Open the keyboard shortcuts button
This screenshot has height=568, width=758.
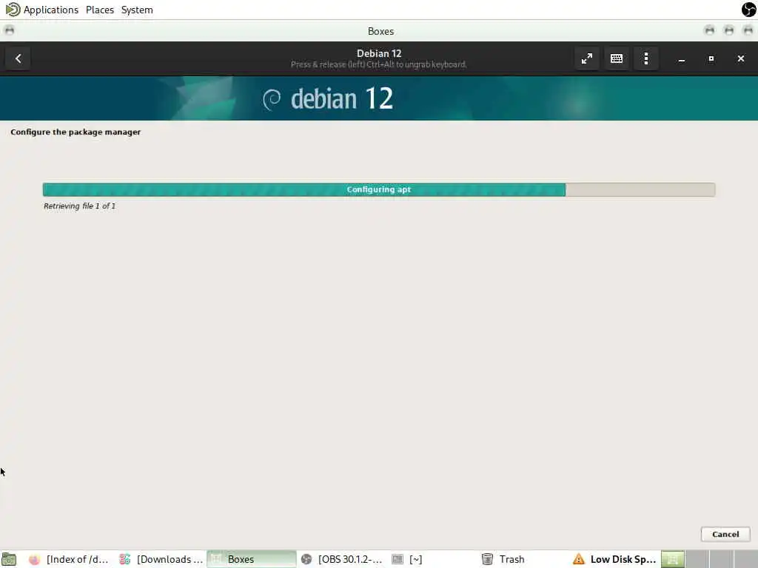point(617,58)
